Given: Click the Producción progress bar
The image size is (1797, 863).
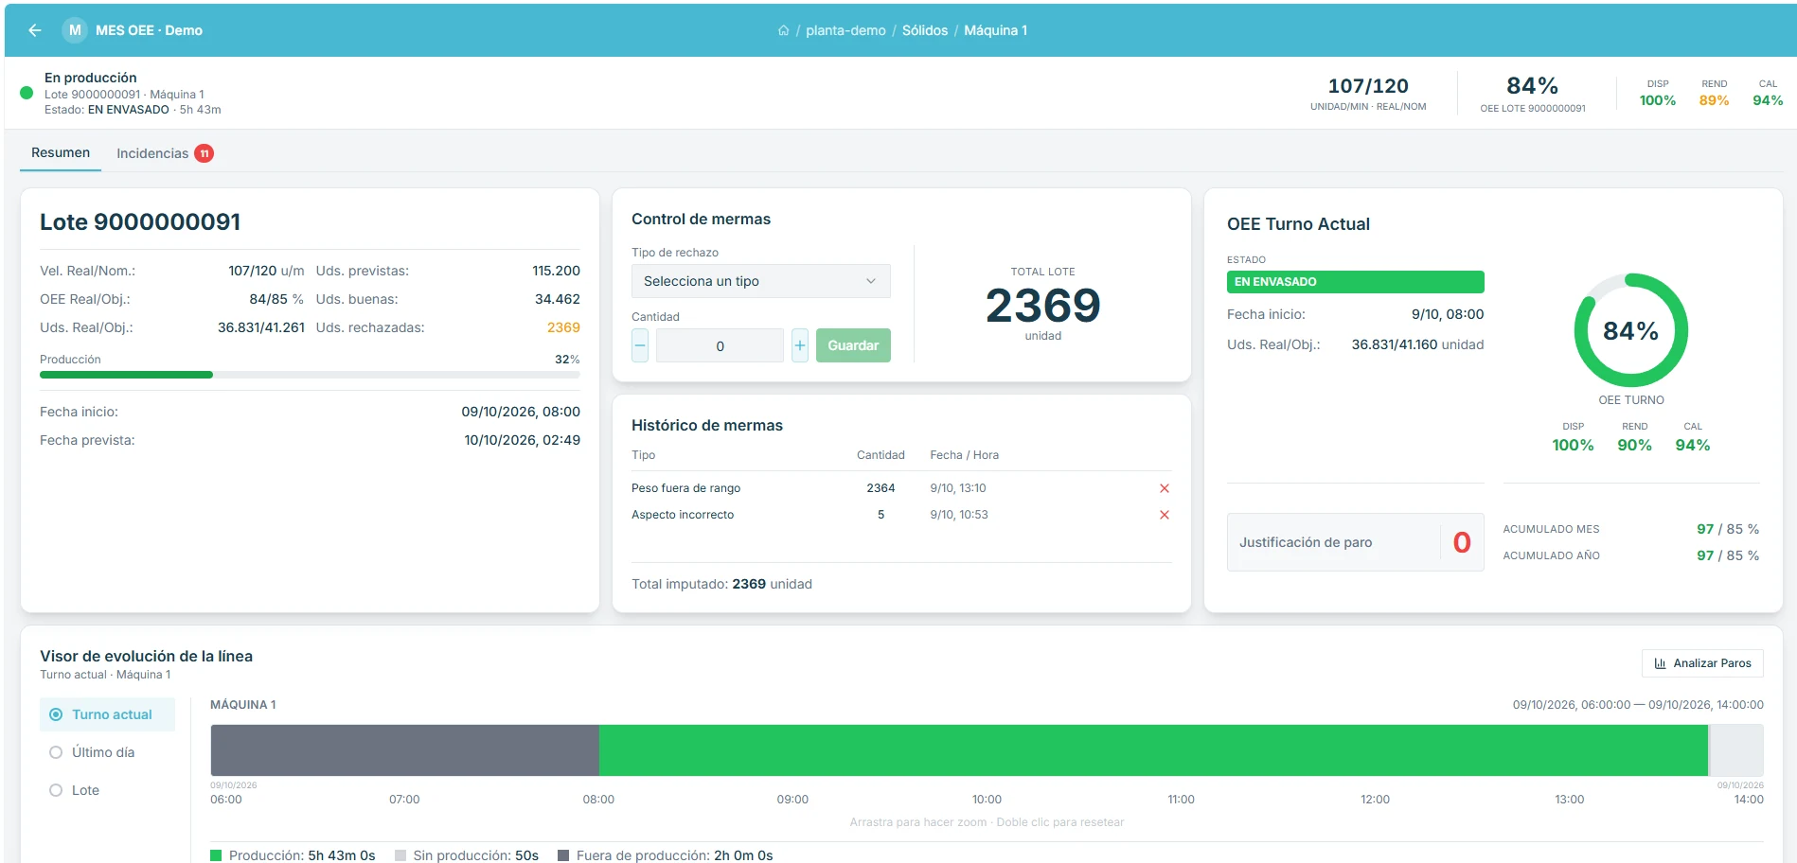Looking at the screenshot, I should tap(310, 375).
